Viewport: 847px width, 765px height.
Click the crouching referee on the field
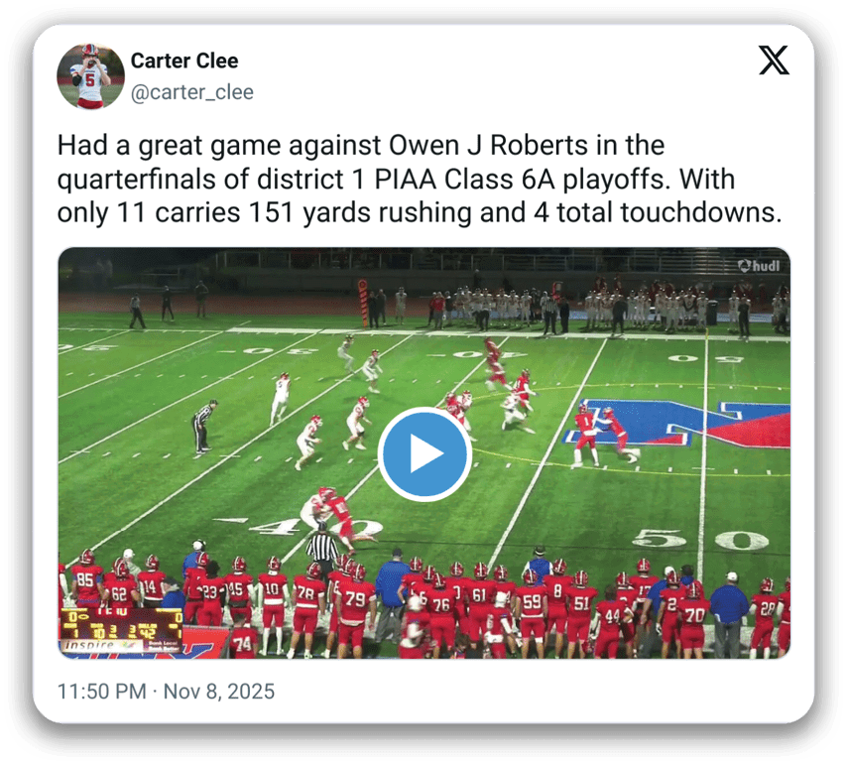click(202, 427)
